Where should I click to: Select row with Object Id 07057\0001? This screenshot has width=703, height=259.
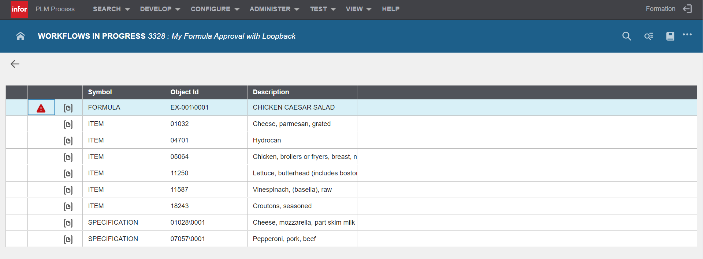point(187,239)
